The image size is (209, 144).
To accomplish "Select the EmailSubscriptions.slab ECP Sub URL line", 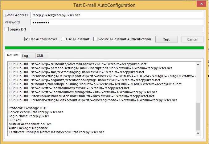I will [90, 68].
